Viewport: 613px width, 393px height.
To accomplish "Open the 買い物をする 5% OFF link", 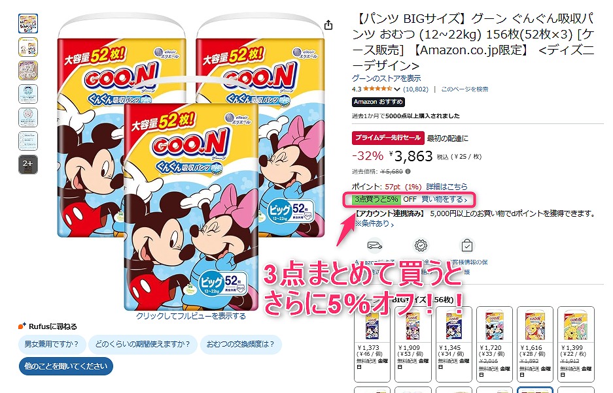I will (x=444, y=199).
